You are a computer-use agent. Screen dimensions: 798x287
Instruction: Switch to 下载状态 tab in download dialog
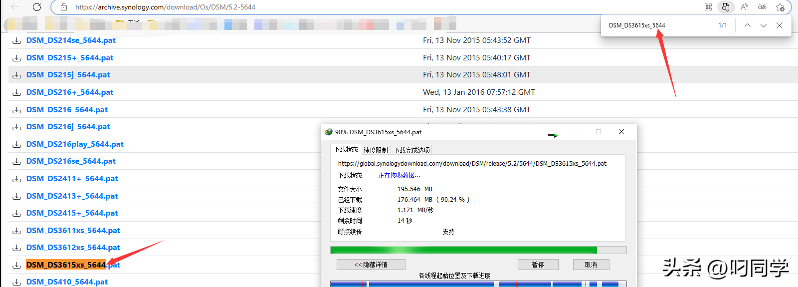346,149
